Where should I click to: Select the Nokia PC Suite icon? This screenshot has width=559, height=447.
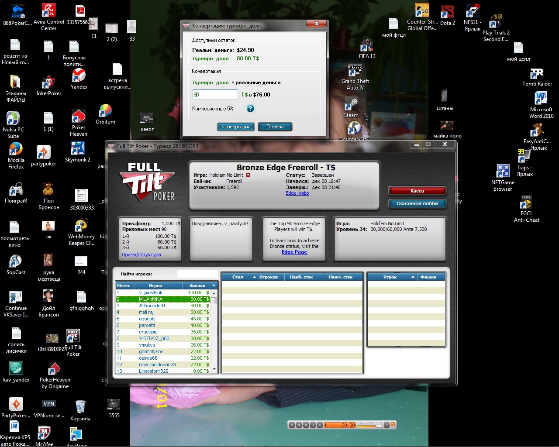click(x=13, y=125)
